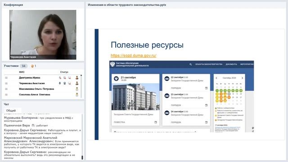Click the raised-hand counter icon

pyautogui.click(x=32, y=66)
